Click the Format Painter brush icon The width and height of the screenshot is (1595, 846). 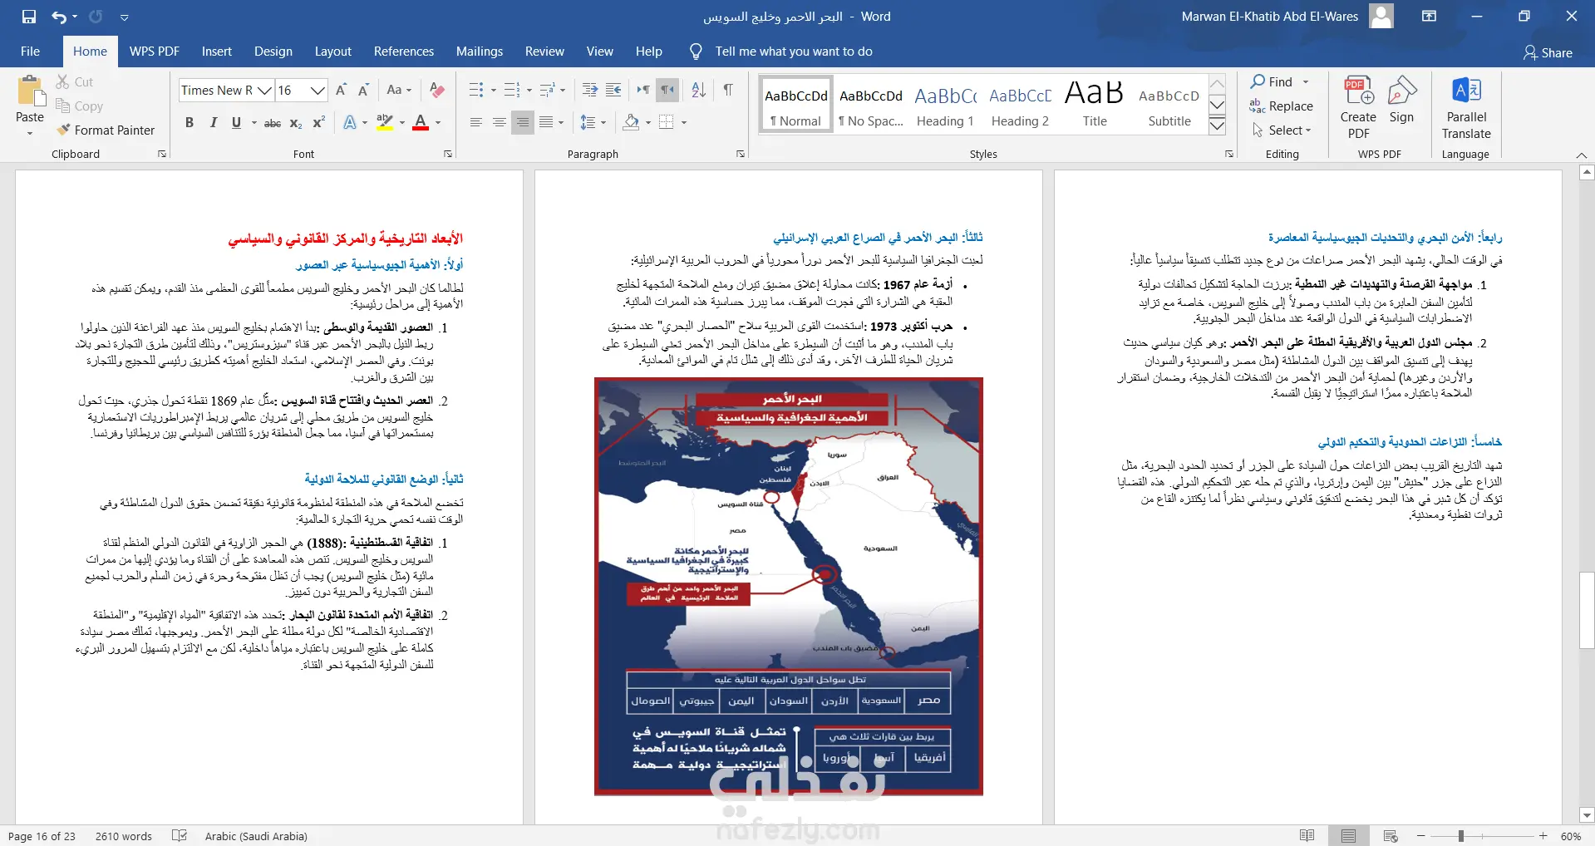(x=63, y=130)
